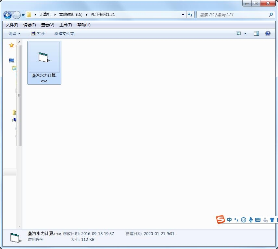This screenshot has height=249, width=278.
Task: Open the 工具(T) menu
Action: [66, 25]
